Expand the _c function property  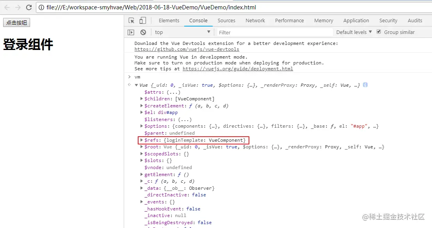[x=142, y=181]
